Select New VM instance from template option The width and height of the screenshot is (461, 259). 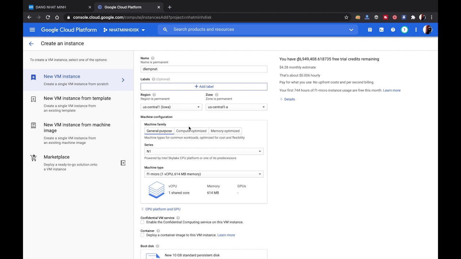78,104
